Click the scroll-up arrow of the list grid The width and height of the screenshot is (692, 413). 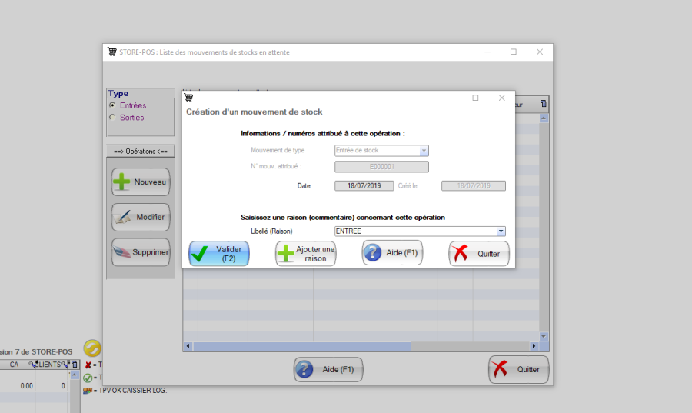(544, 118)
